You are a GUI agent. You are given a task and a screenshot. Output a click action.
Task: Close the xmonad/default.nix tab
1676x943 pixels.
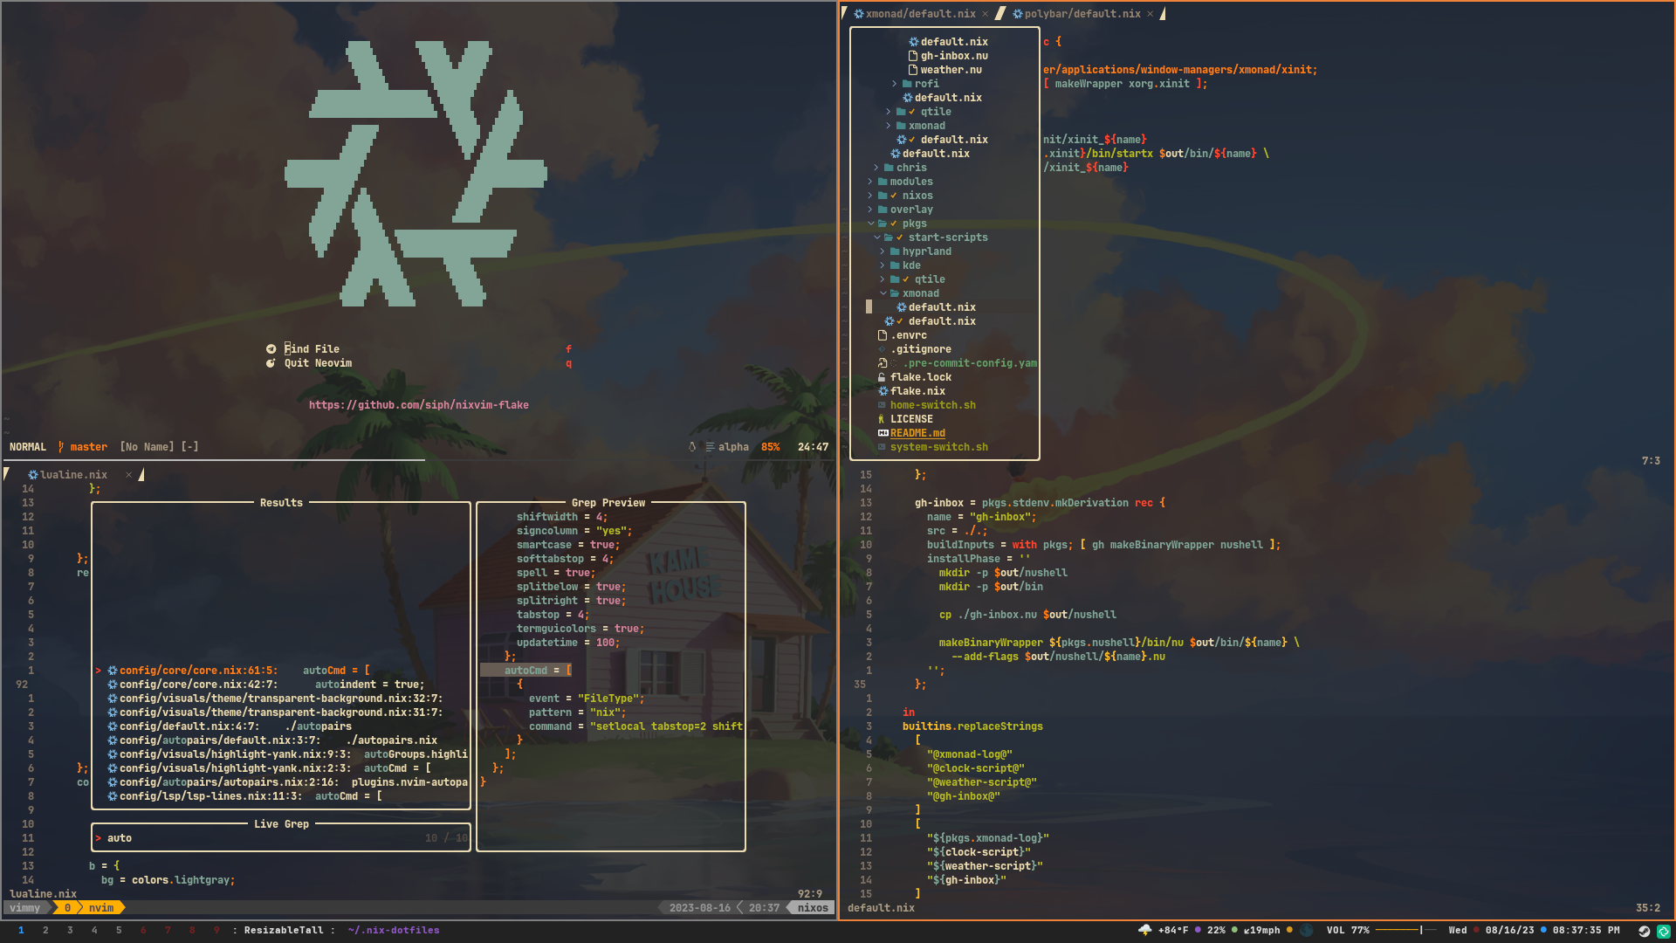coord(985,14)
